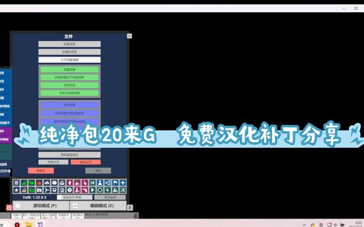
Task: Click the pink open hand icon
Action: pyautogui.click(x=70, y=183)
